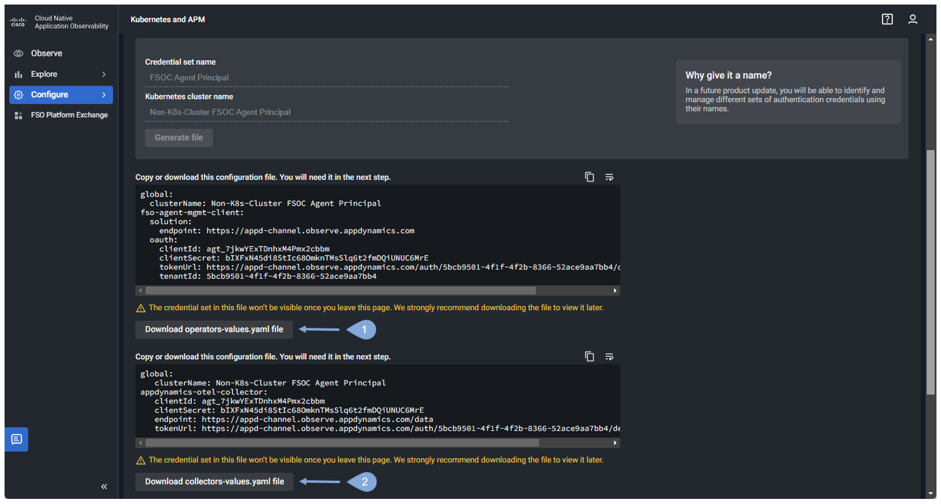Viewport: 941px width, 504px height.
Task: Expand the Explore submenu chevron
Action: click(104, 74)
